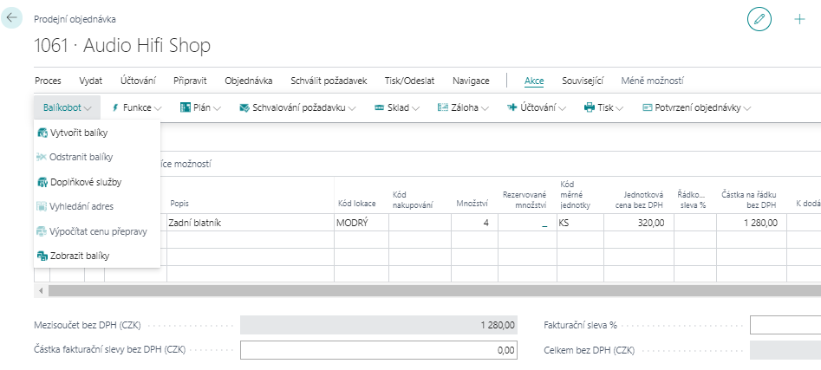Viewport: 821px width, 370px height.
Task: Click the pencil edit icon
Action: point(759,19)
